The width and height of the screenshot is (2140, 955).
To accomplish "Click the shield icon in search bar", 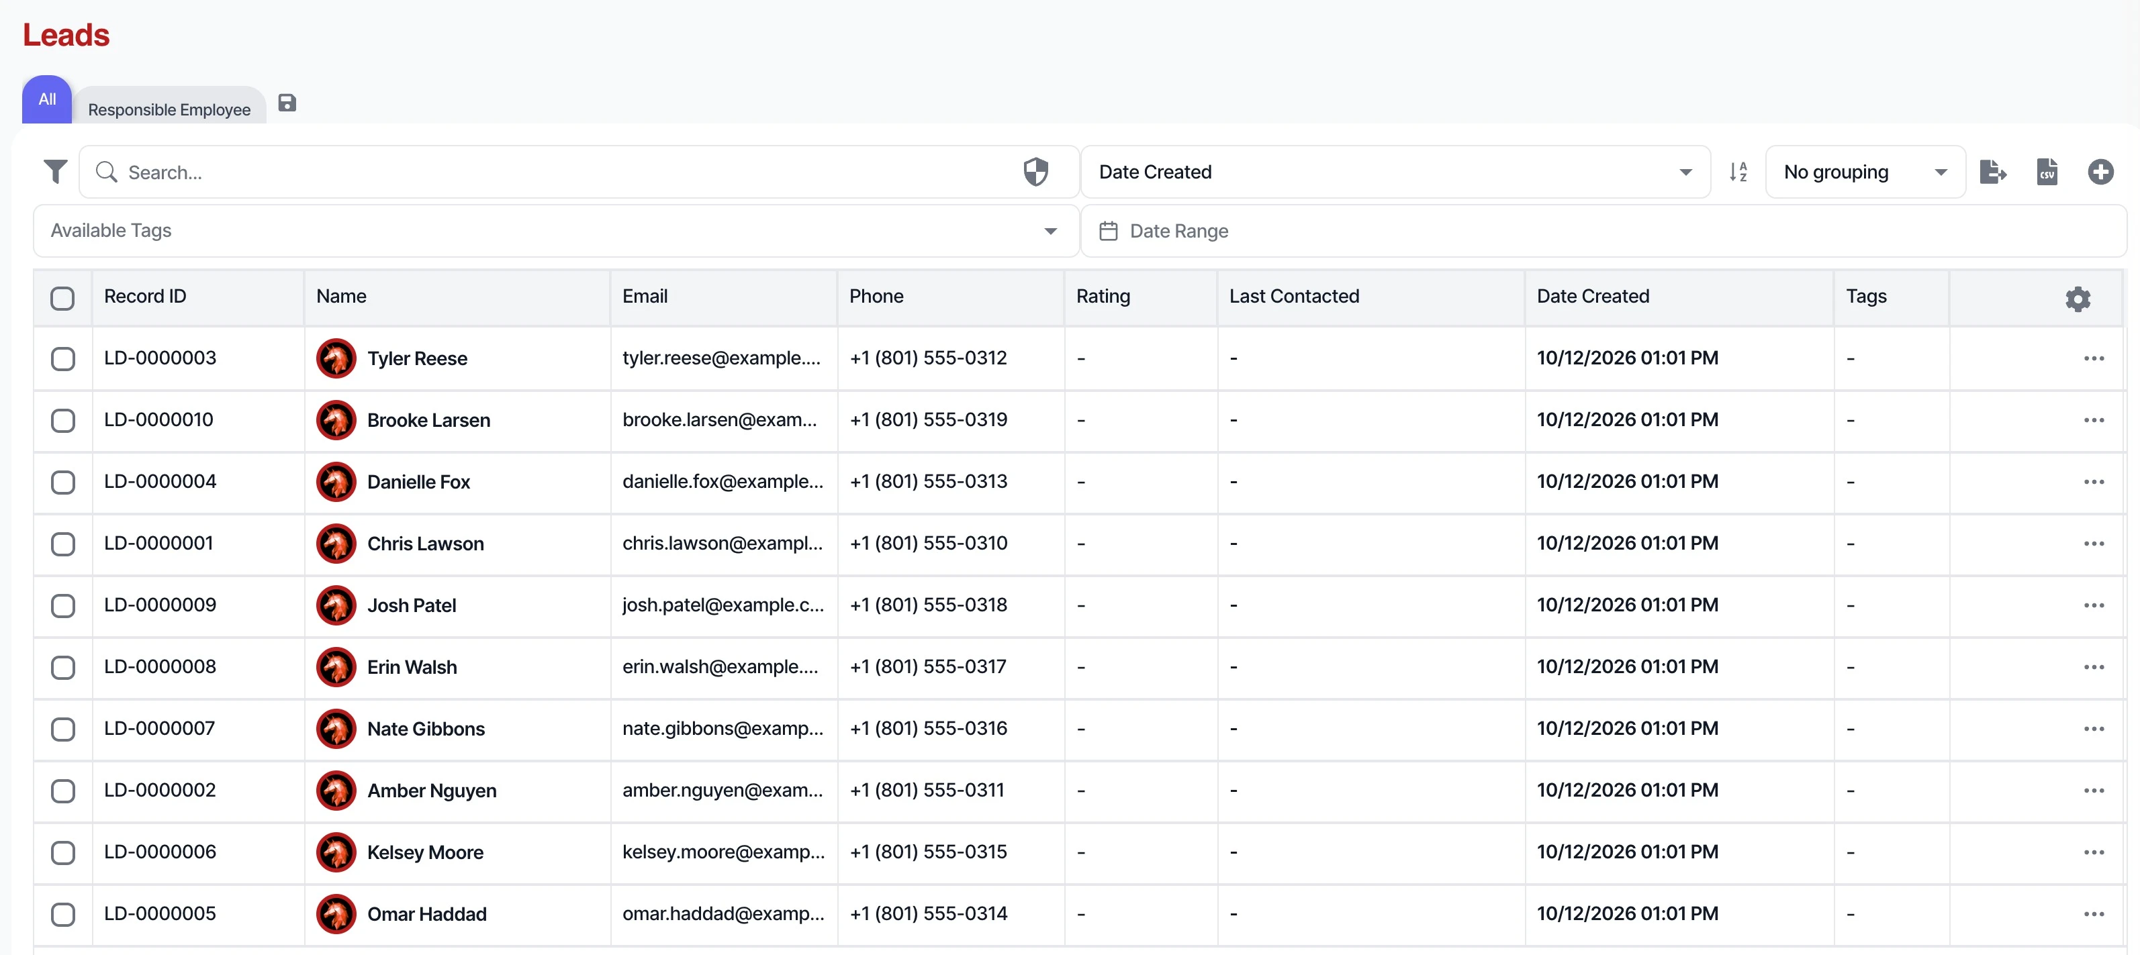I will (x=1035, y=172).
